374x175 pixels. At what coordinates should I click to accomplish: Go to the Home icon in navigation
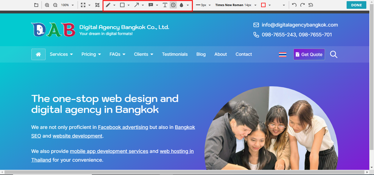coord(38,54)
